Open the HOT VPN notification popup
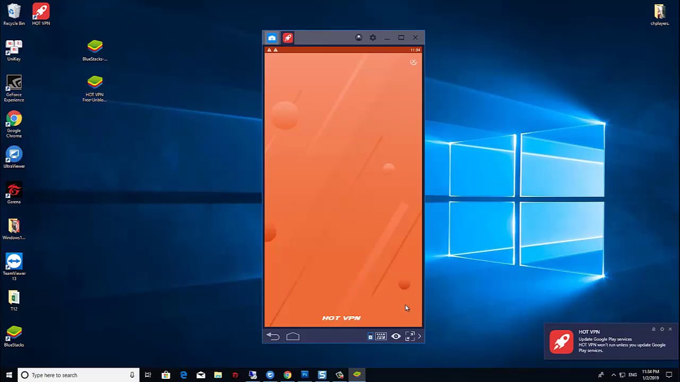 coord(611,341)
